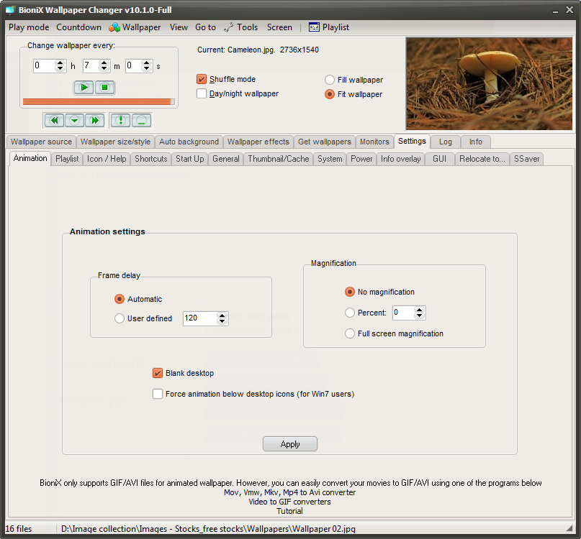Click the Wallpaper menu colored icon
Image resolution: width=581 pixels, height=539 pixels.
pyautogui.click(x=114, y=27)
